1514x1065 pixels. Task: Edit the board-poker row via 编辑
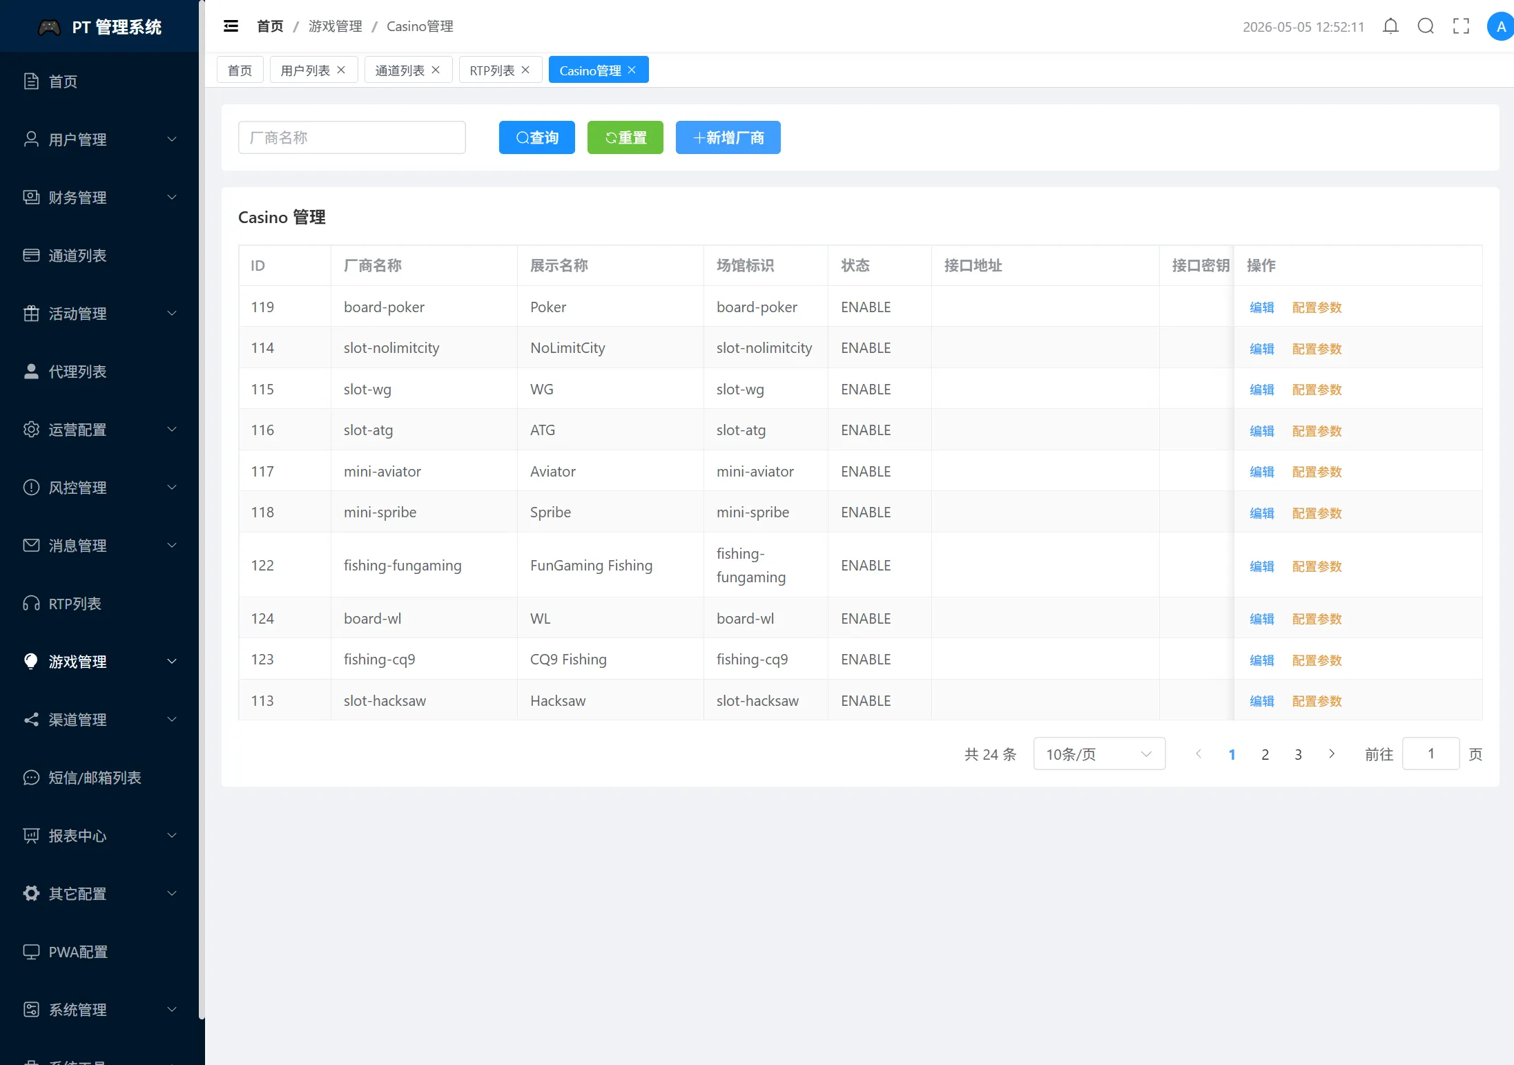point(1261,307)
